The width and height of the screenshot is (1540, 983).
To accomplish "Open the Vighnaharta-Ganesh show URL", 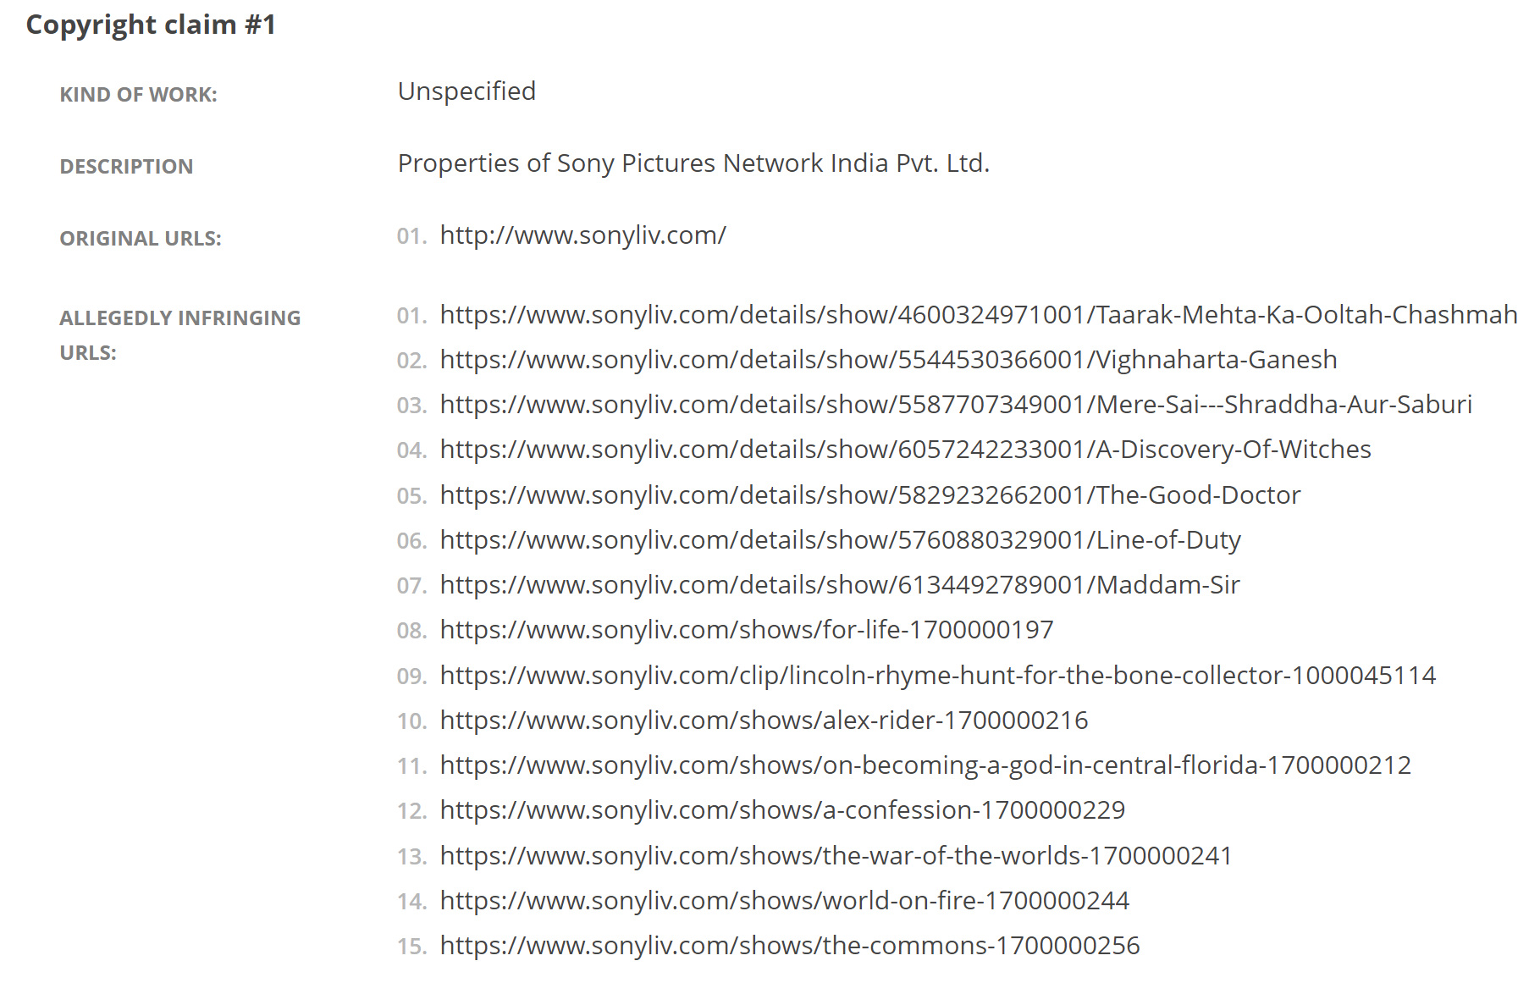I will [x=888, y=360].
